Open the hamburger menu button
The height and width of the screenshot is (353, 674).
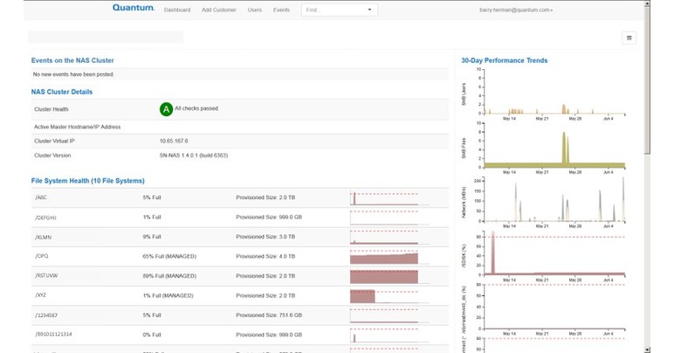point(629,38)
